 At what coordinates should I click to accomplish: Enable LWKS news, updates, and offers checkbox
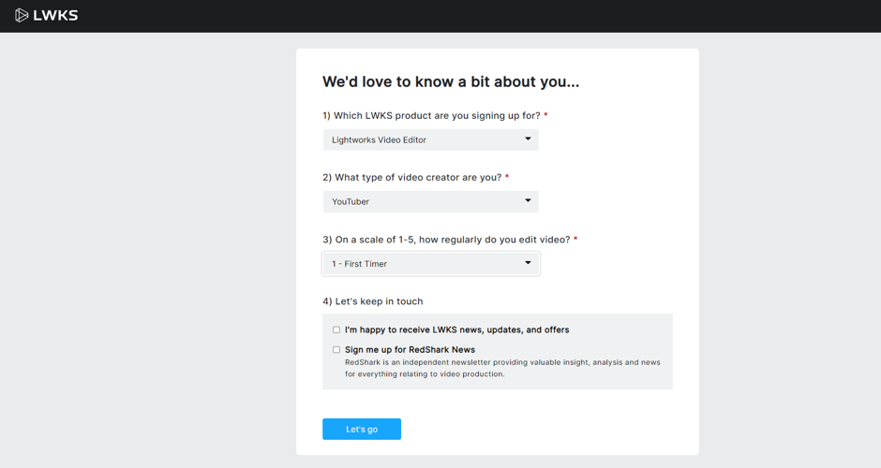coord(336,330)
